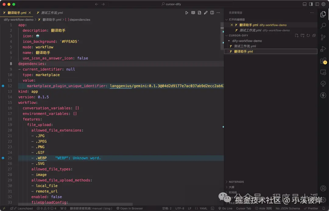Open the Search view in activity bar
329x211 pixels.
323,26
